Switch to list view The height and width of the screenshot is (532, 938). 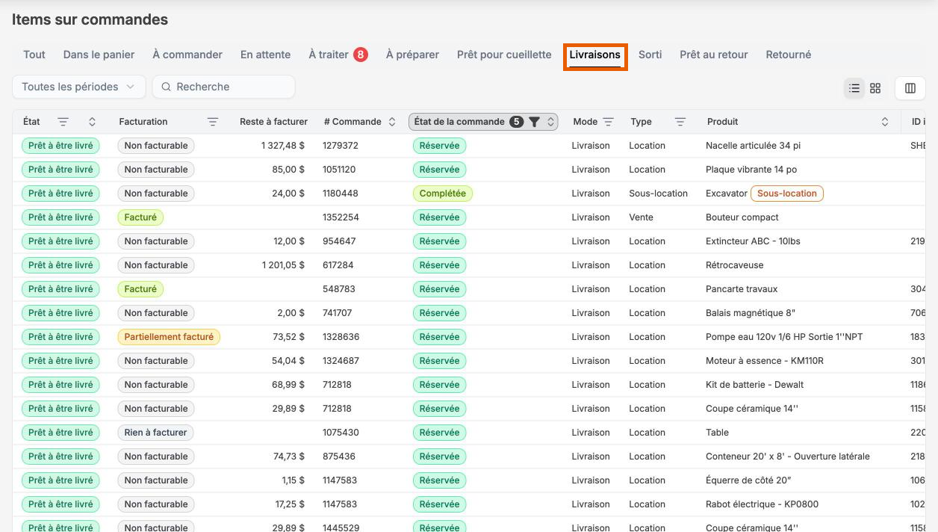pyautogui.click(x=854, y=88)
